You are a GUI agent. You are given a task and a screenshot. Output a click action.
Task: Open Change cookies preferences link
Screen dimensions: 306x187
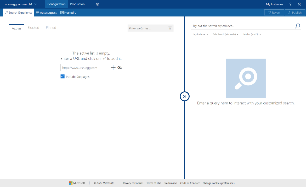pyautogui.click(x=219, y=183)
